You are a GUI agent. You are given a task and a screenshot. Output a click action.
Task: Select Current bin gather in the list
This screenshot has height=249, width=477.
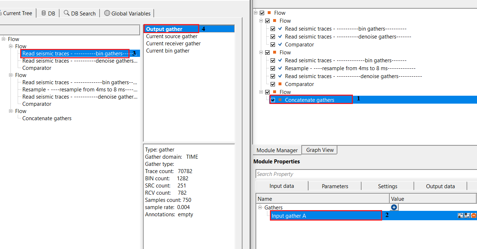pos(167,51)
